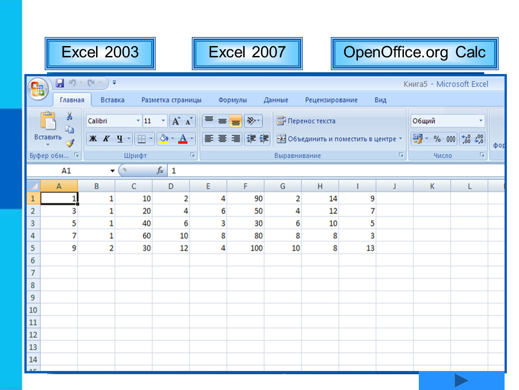Click the next slide arrow button
Image resolution: width=519 pixels, height=390 pixels.
[x=461, y=381]
